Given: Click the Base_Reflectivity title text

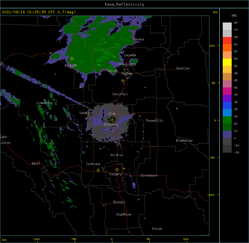Looking at the screenshot, I should tap(125, 4).
